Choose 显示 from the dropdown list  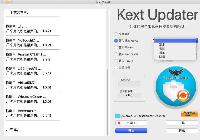pos(162,53)
